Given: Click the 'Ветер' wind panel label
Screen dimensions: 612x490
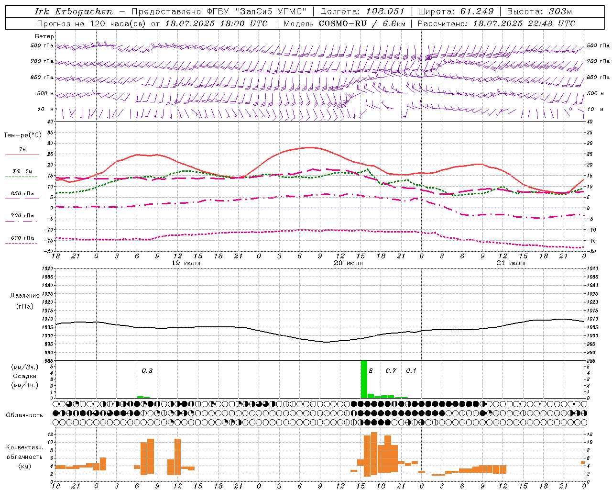Looking at the screenshot, I should pyautogui.click(x=44, y=36).
